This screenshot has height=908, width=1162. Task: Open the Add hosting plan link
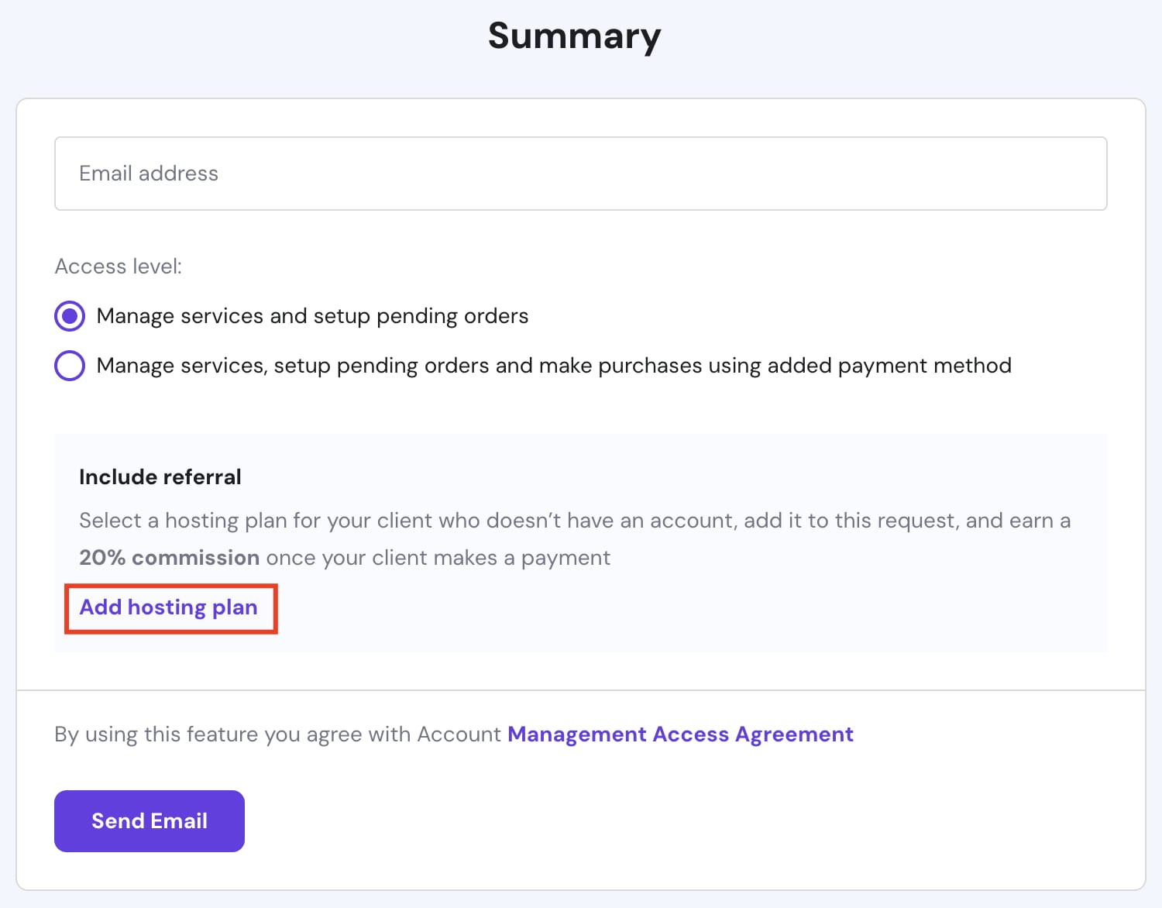pos(169,607)
